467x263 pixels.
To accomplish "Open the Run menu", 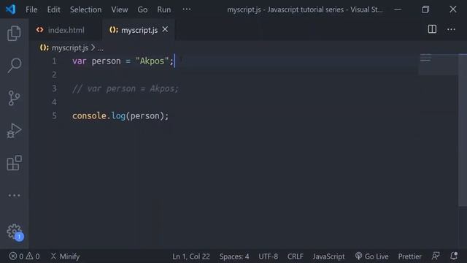I will click(x=164, y=9).
